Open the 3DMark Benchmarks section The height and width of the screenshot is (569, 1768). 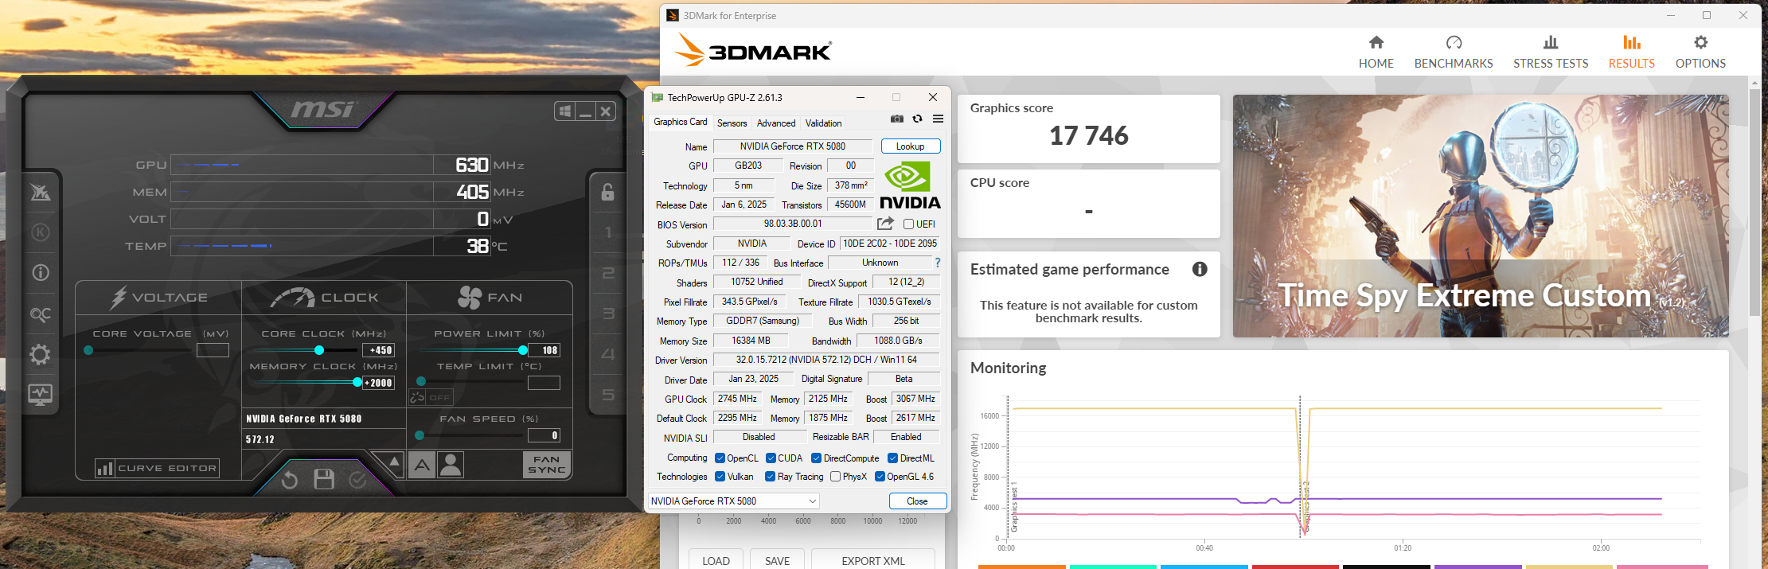(x=1454, y=52)
